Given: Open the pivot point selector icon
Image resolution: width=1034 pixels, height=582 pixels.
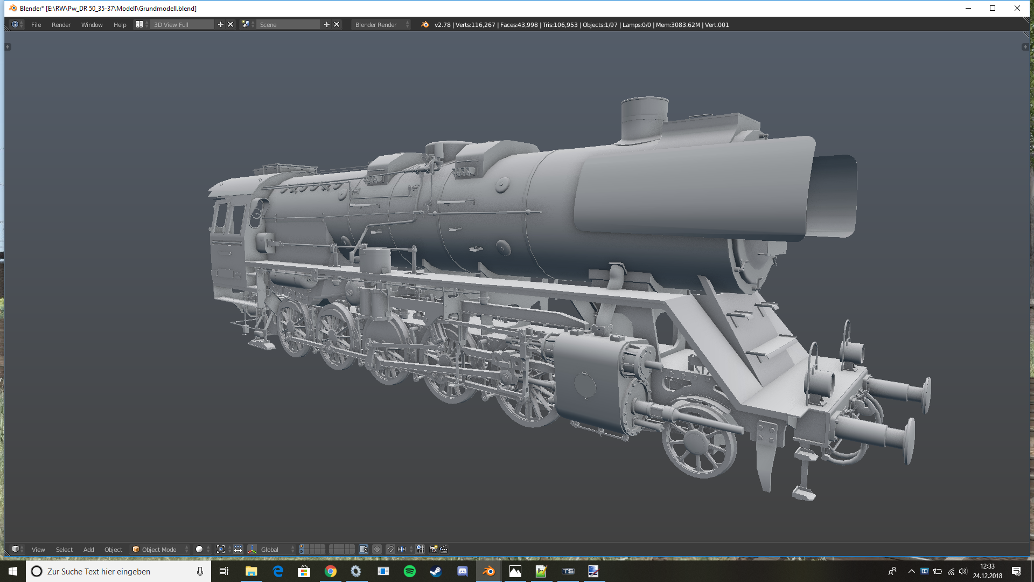Looking at the screenshot, I should coord(221,549).
